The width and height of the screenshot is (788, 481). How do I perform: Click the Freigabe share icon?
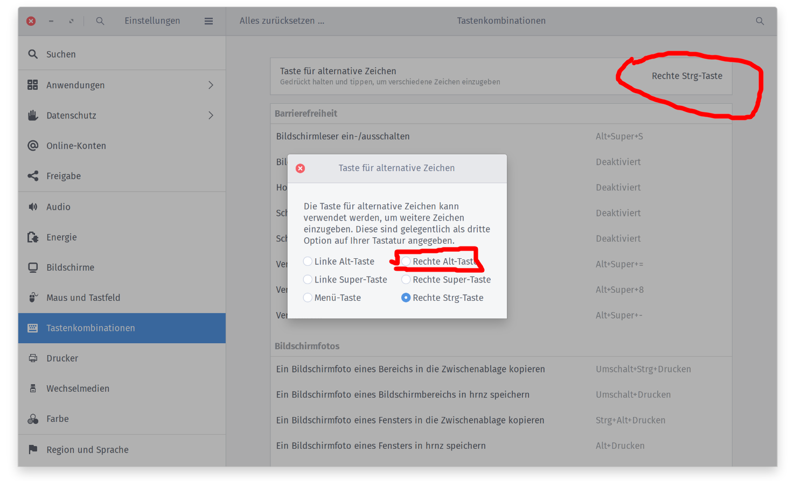[x=33, y=176]
